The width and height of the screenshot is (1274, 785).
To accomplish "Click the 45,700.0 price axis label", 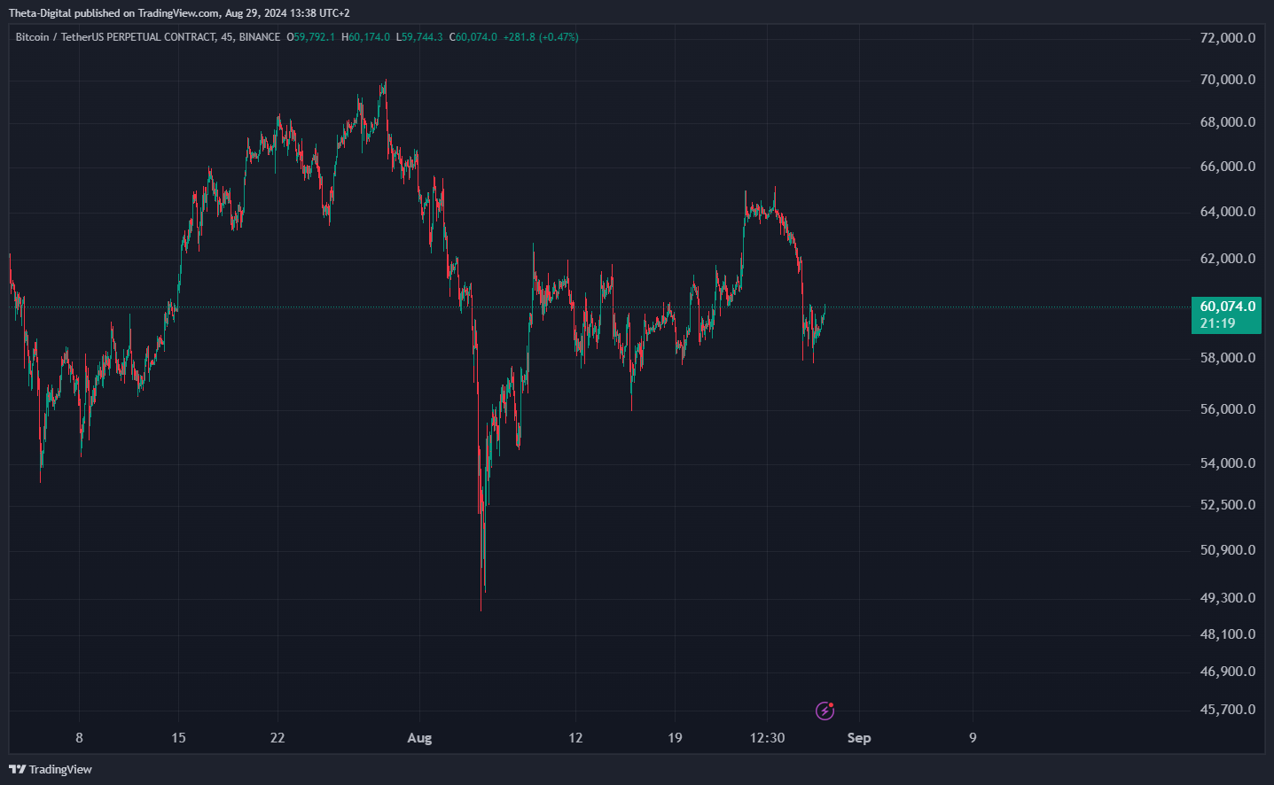I will pos(1228,710).
